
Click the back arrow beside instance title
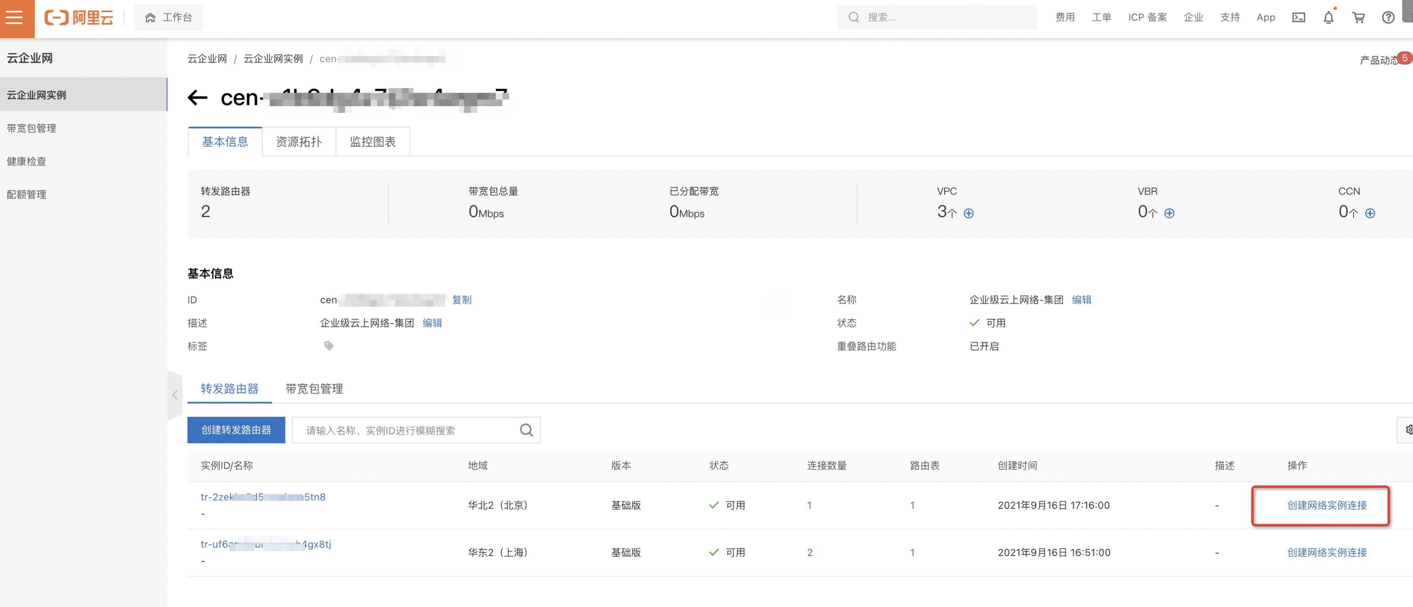pos(198,98)
